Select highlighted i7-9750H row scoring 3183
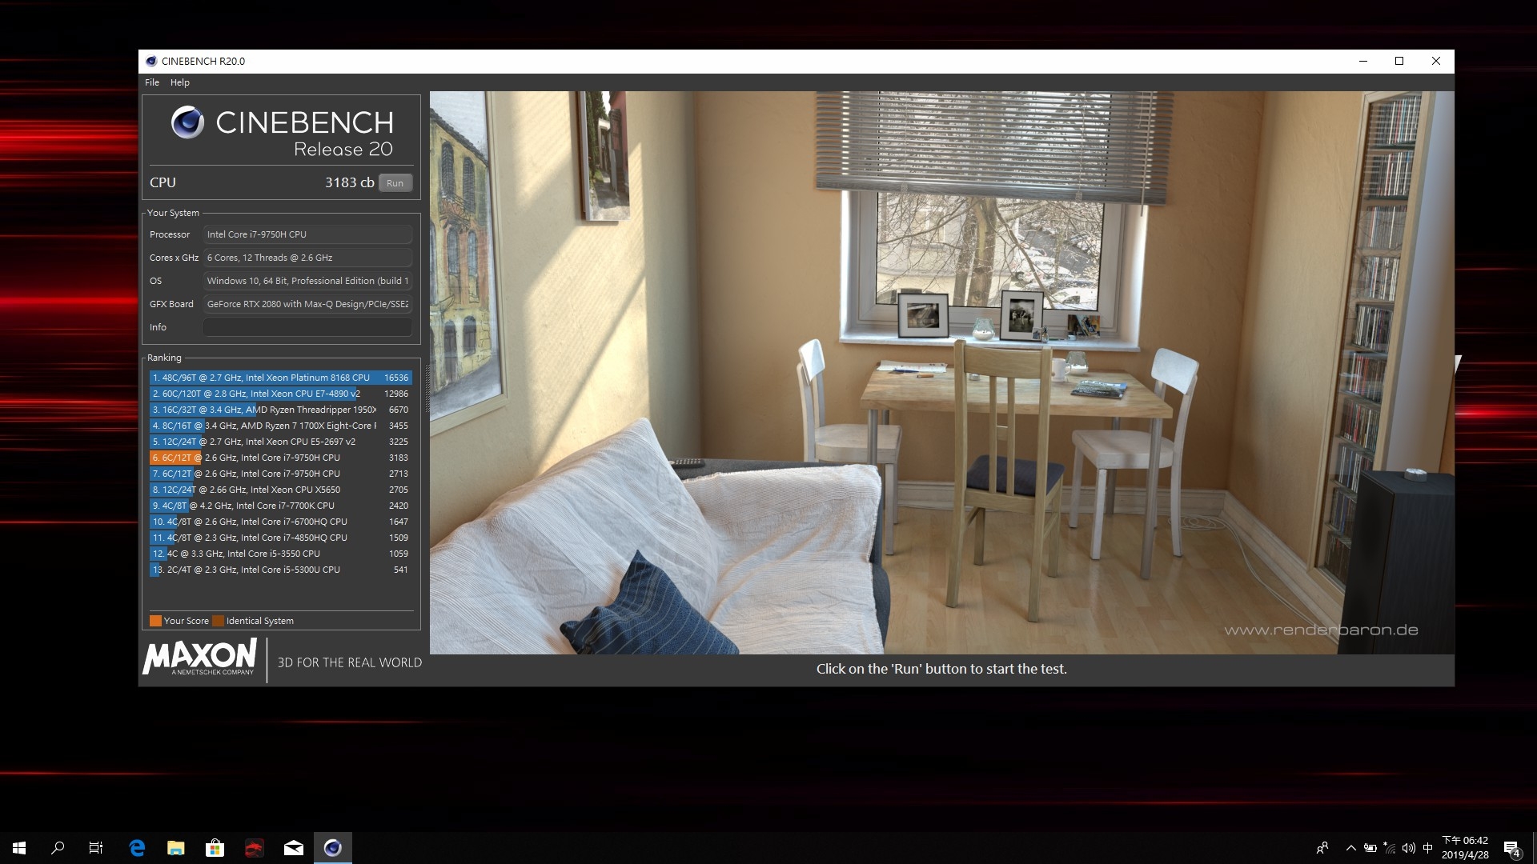Viewport: 1537px width, 864px height. pyautogui.click(x=280, y=458)
